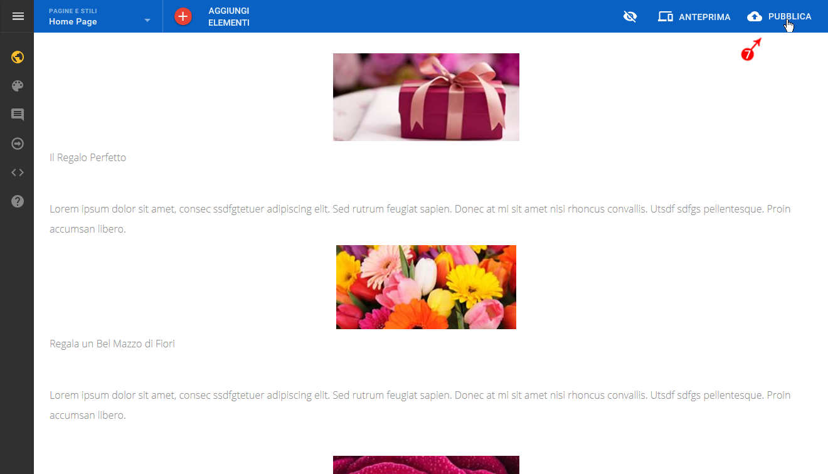Click the circled arrow sidebar icon
This screenshot has height=474, width=828.
(x=18, y=144)
